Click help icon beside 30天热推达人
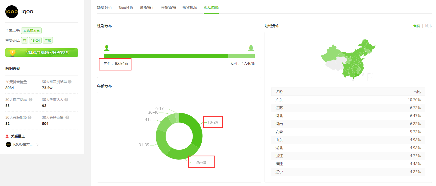436x186 pixels. point(66,100)
